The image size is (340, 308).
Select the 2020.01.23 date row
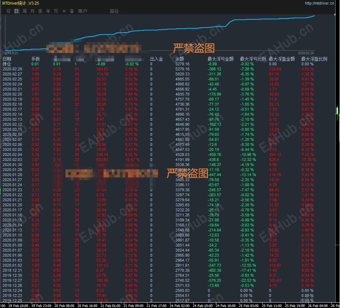(x=12, y=190)
